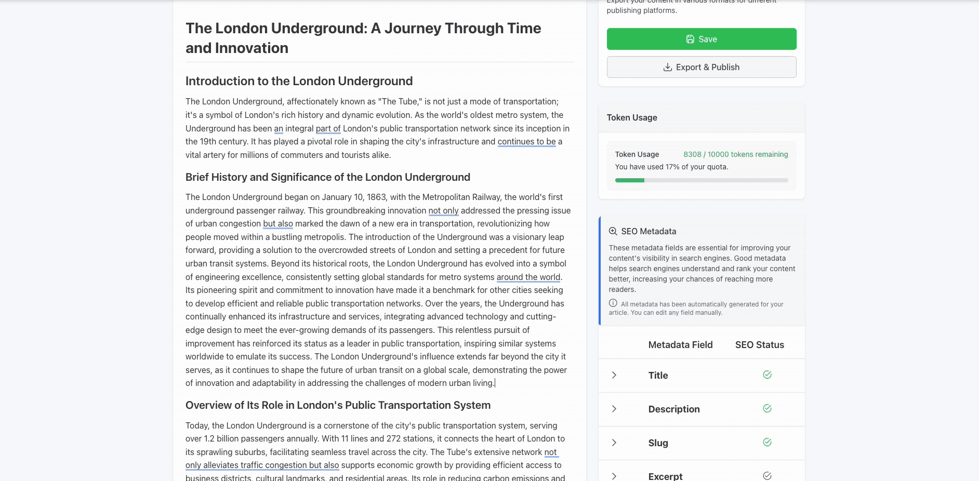Click the "Metadata Field" column header
The height and width of the screenshot is (481, 979).
click(x=680, y=345)
